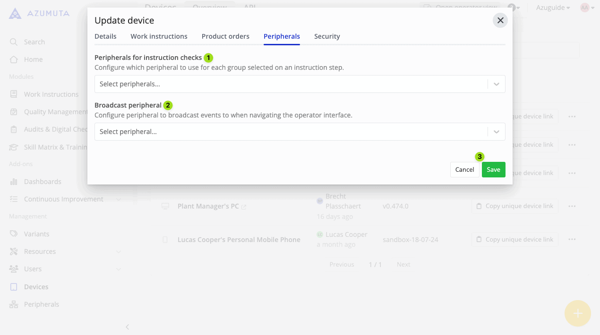Viewport: 600px width, 335px height.
Task: Navigate to Home in the sidebar
Action: (x=33, y=59)
